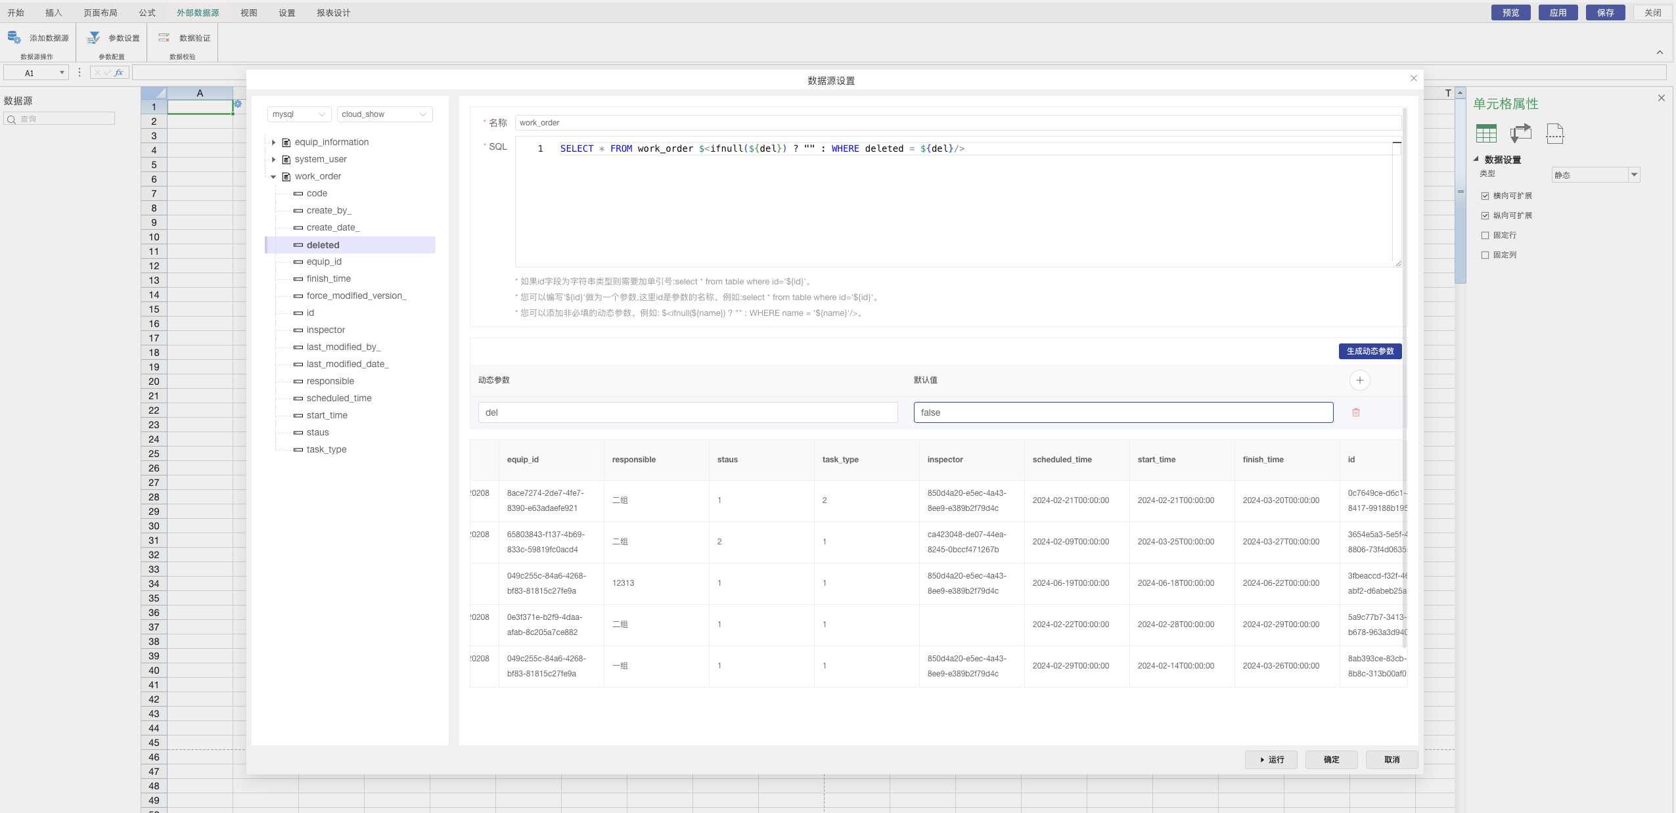Open the Parameter Settings (参数设置) icon
The height and width of the screenshot is (813, 1676).
pyautogui.click(x=94, y=37)
